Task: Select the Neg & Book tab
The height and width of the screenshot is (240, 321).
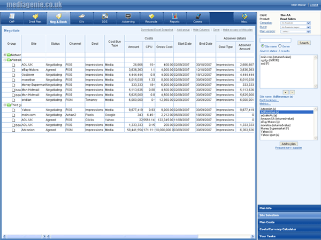Action: tap(58, 18)
